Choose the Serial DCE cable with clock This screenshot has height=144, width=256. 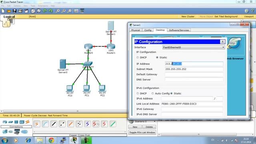(96, 124)
